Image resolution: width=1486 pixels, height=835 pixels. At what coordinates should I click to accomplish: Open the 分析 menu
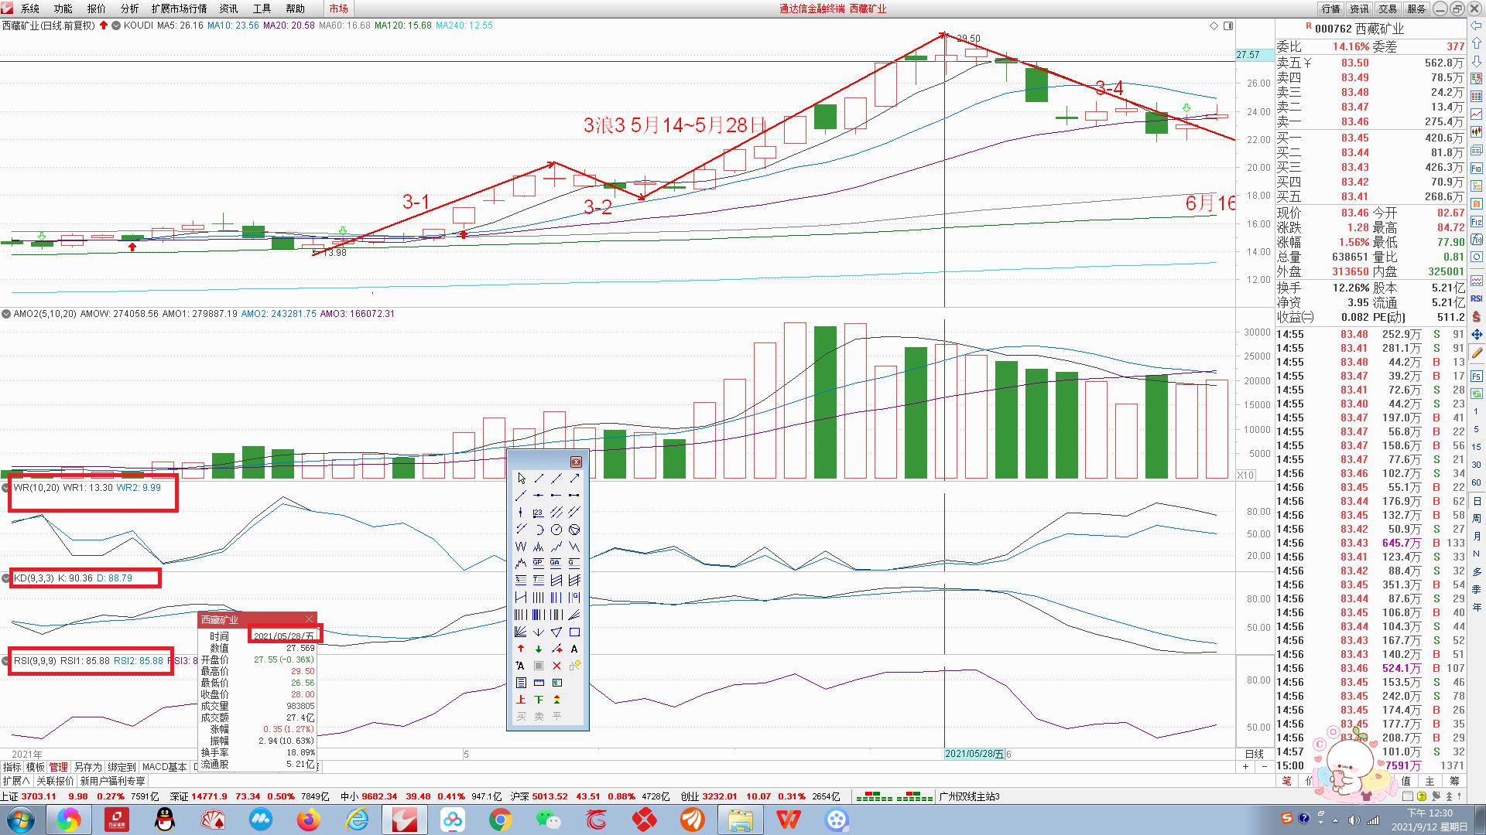tap(129, 9)
